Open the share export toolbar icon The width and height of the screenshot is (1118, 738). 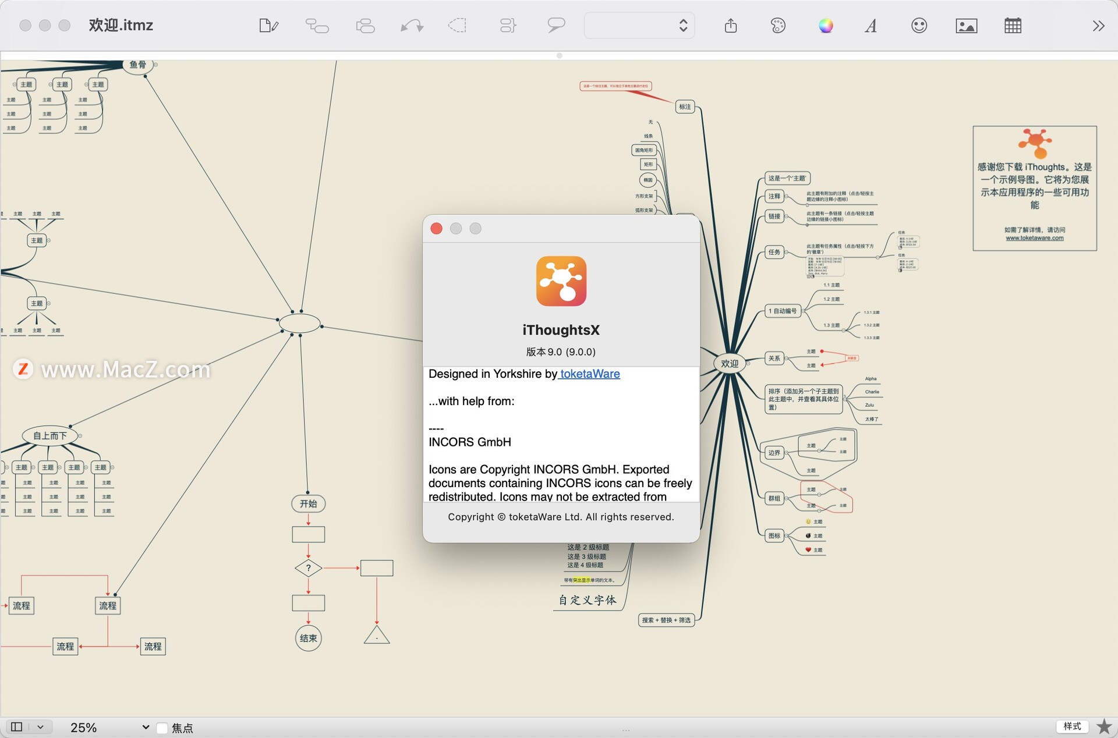pyautogui.click(x=731, y=26)
